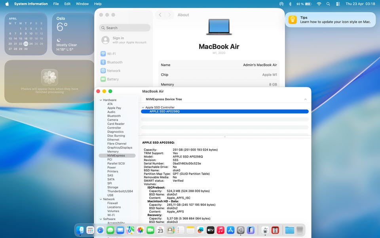This screenshot has height=238, width=380.
Task: Open Maps from the Dock
Action: [130, 230]
